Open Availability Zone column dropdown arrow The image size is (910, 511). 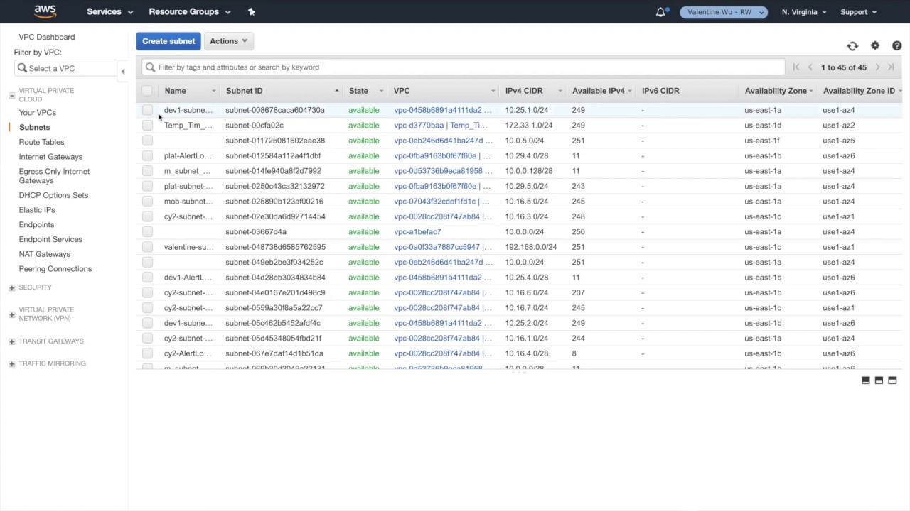point(811,91)
